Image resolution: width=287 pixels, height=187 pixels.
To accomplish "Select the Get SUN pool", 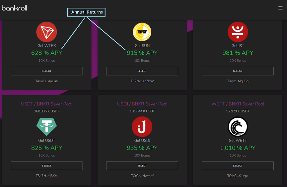I will tap(142, 71).
